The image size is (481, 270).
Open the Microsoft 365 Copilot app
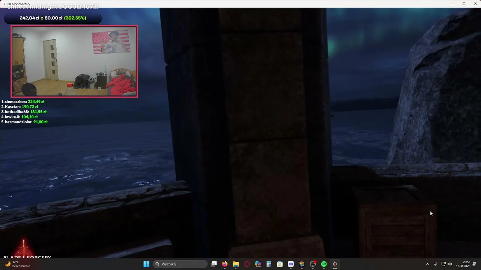258,264
